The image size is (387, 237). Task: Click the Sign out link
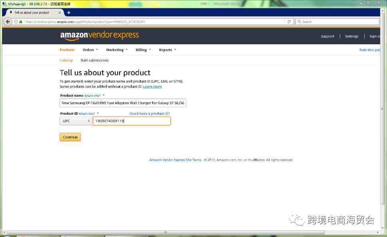click(375, 36)
